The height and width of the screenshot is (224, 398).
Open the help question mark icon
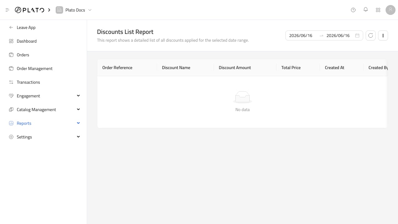tap(353, 10)
